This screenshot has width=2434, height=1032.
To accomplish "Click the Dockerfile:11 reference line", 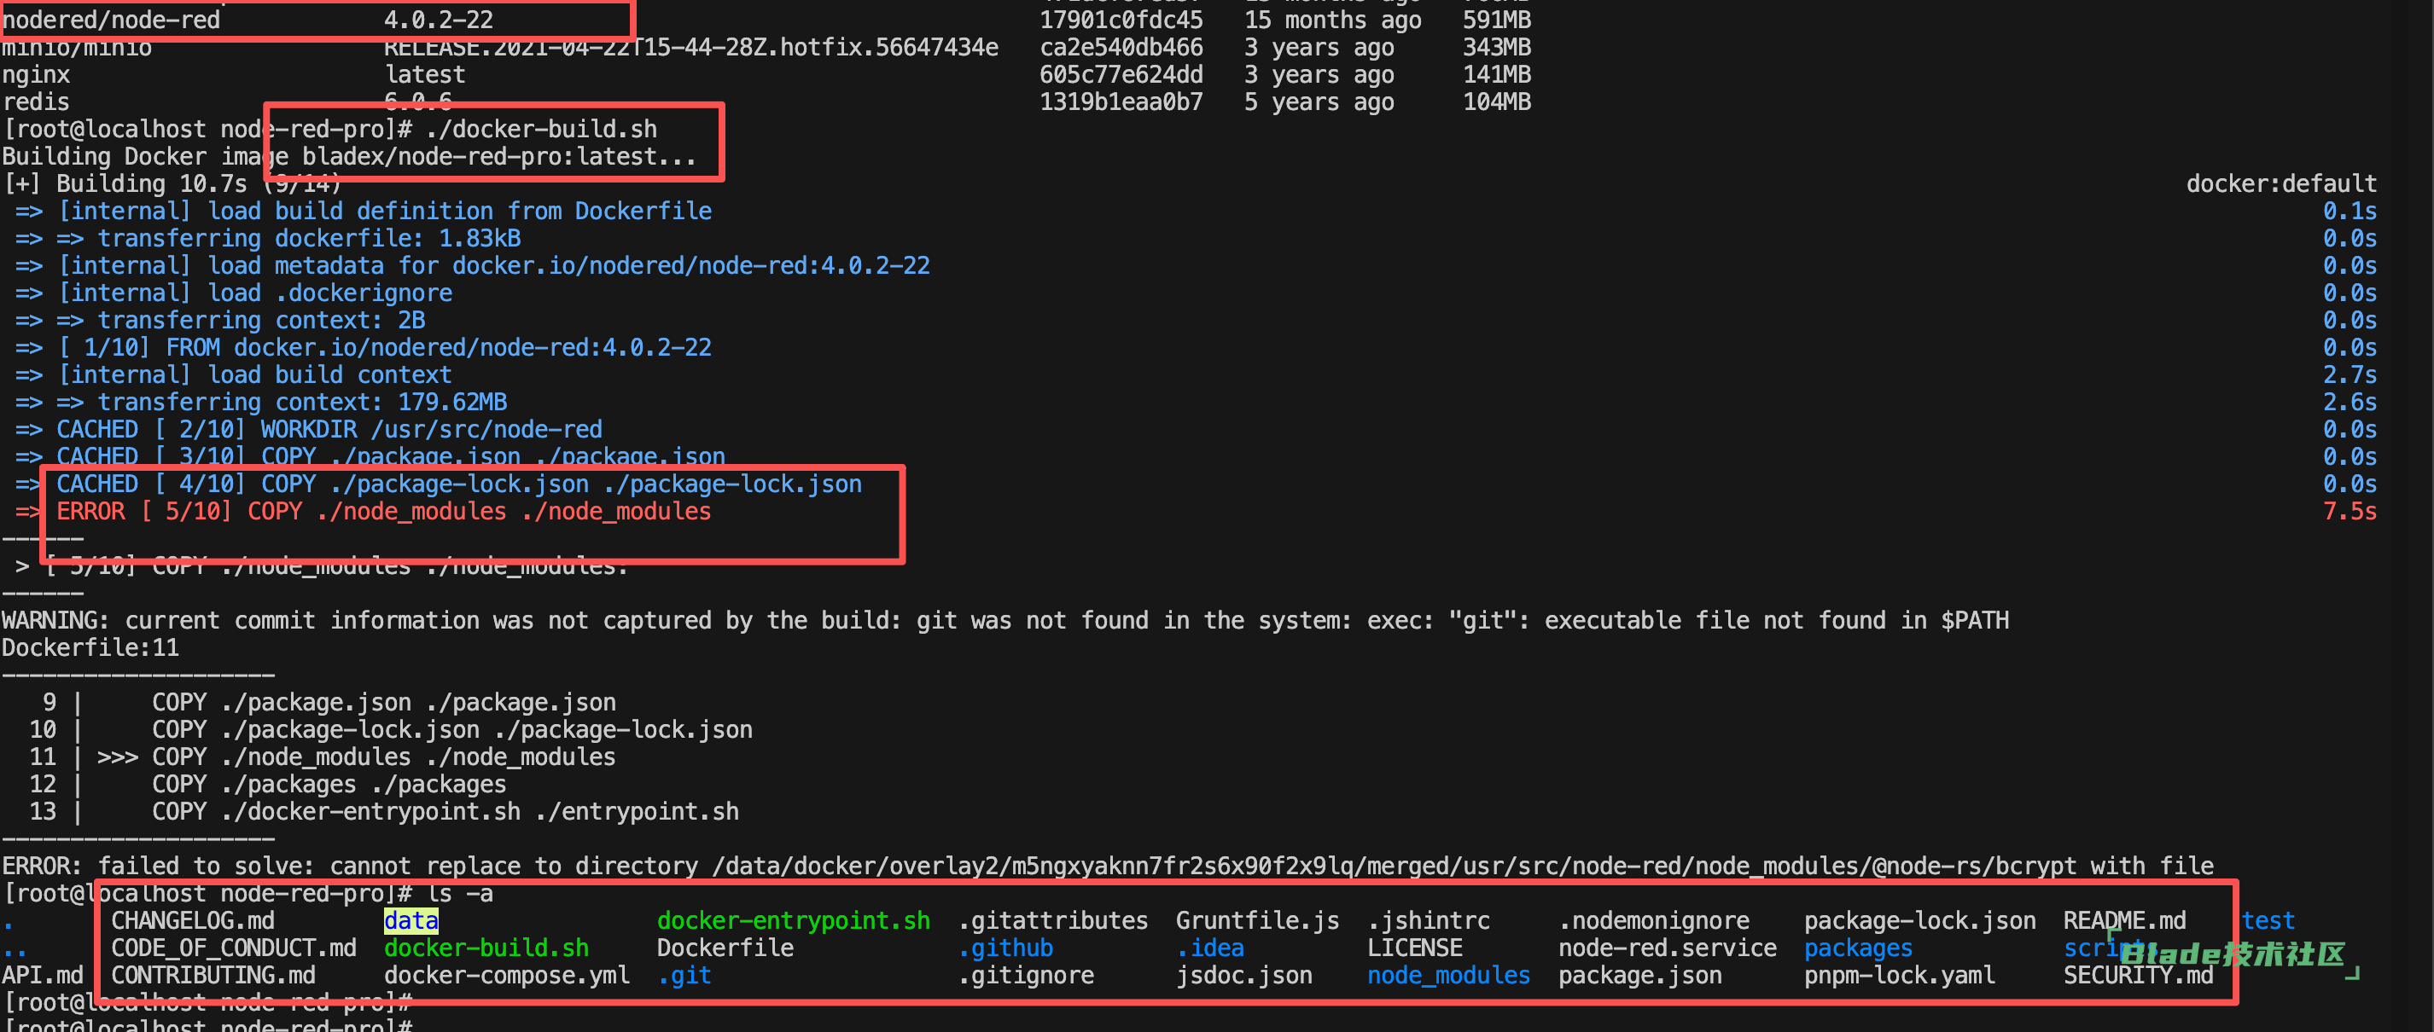I will pos(90,647).
